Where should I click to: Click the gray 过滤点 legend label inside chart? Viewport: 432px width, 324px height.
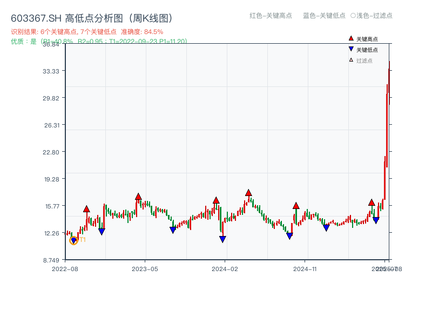[x=364, y=60]
